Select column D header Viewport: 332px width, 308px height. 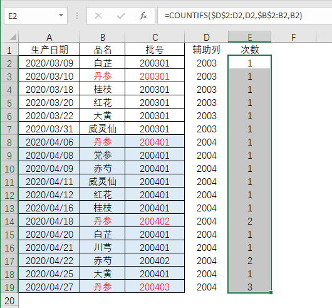click(207, 37)
